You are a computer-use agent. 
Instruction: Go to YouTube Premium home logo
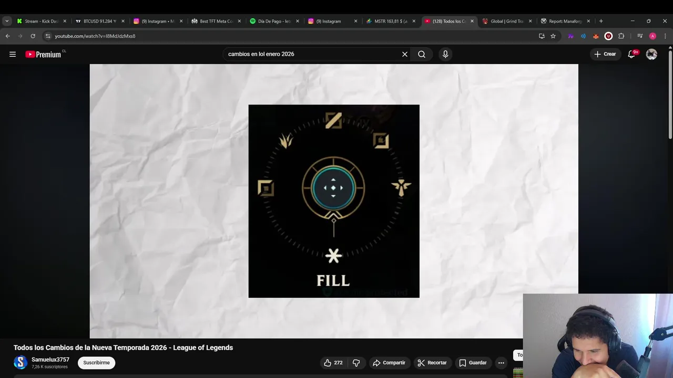point(43,54)
